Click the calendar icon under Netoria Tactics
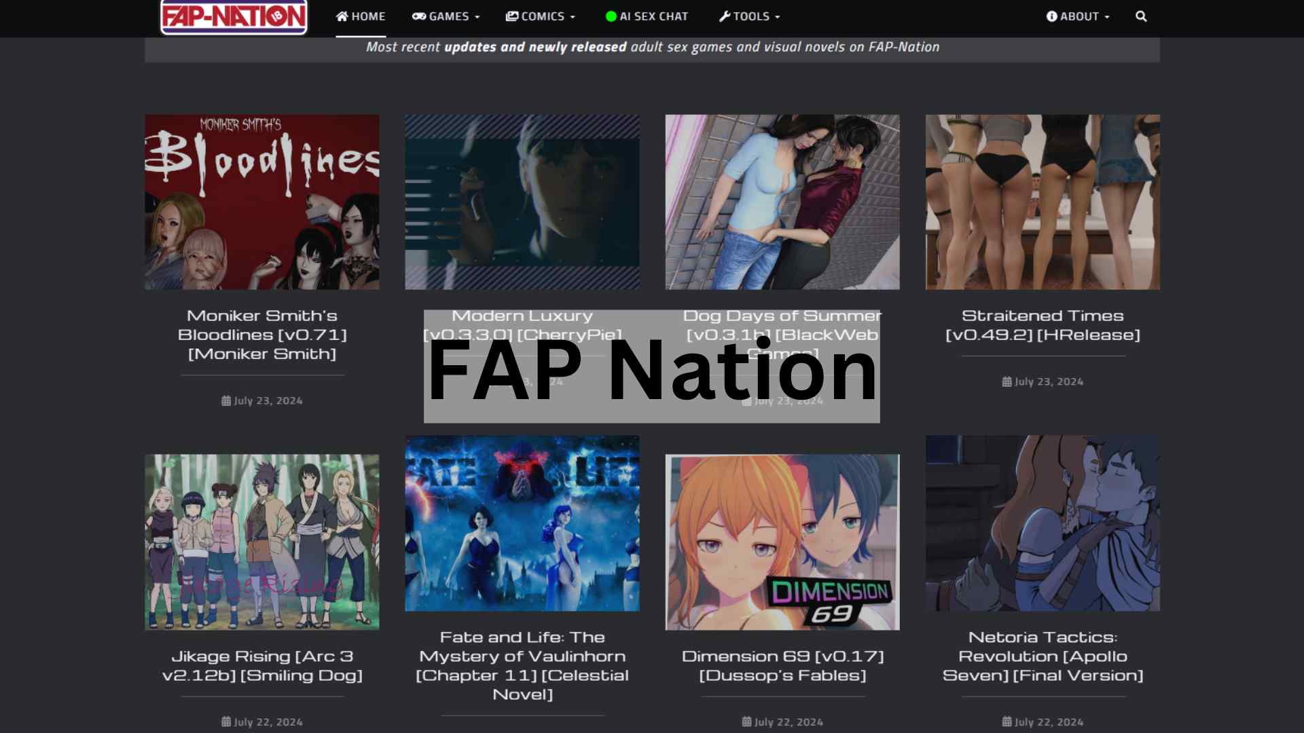The width and height of the screenshot is (1304, 733). (1007, 722)
